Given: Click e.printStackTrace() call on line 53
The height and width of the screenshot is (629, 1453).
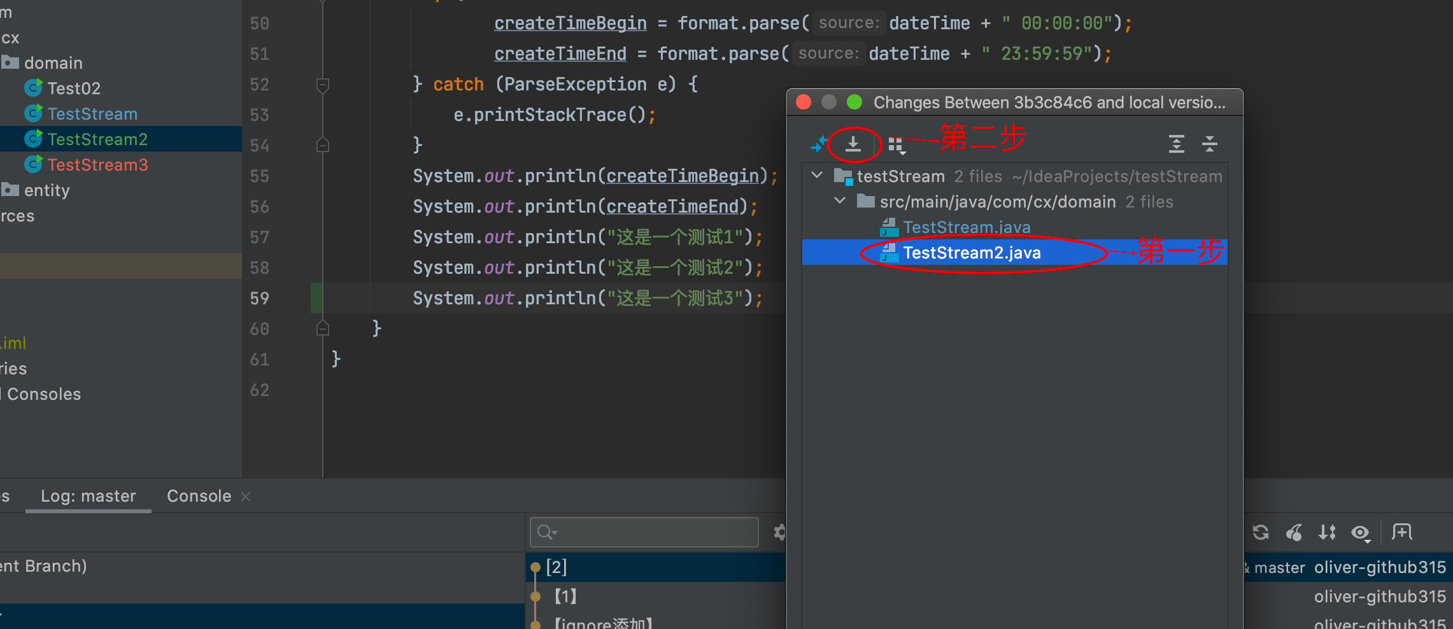Looking at the screenshot, I should click(x=550, y=115).
